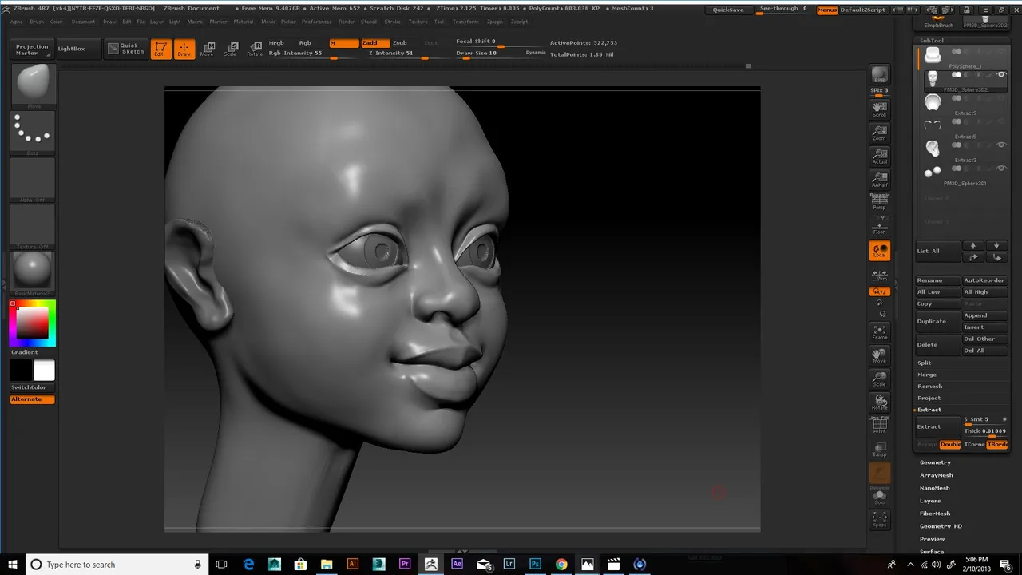Toggle Double option in Extract
The image size is (1022, 575).
coord(950,444)
